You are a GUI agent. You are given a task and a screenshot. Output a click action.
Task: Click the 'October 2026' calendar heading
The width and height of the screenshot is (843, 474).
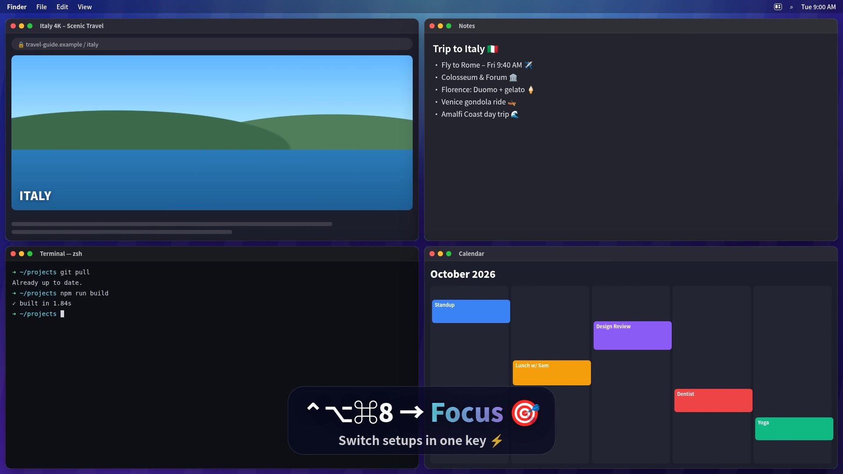pos(463,274)
